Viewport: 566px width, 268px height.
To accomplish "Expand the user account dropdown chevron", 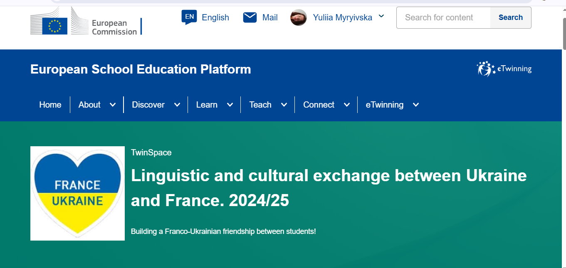I will (x=381, y=17).
